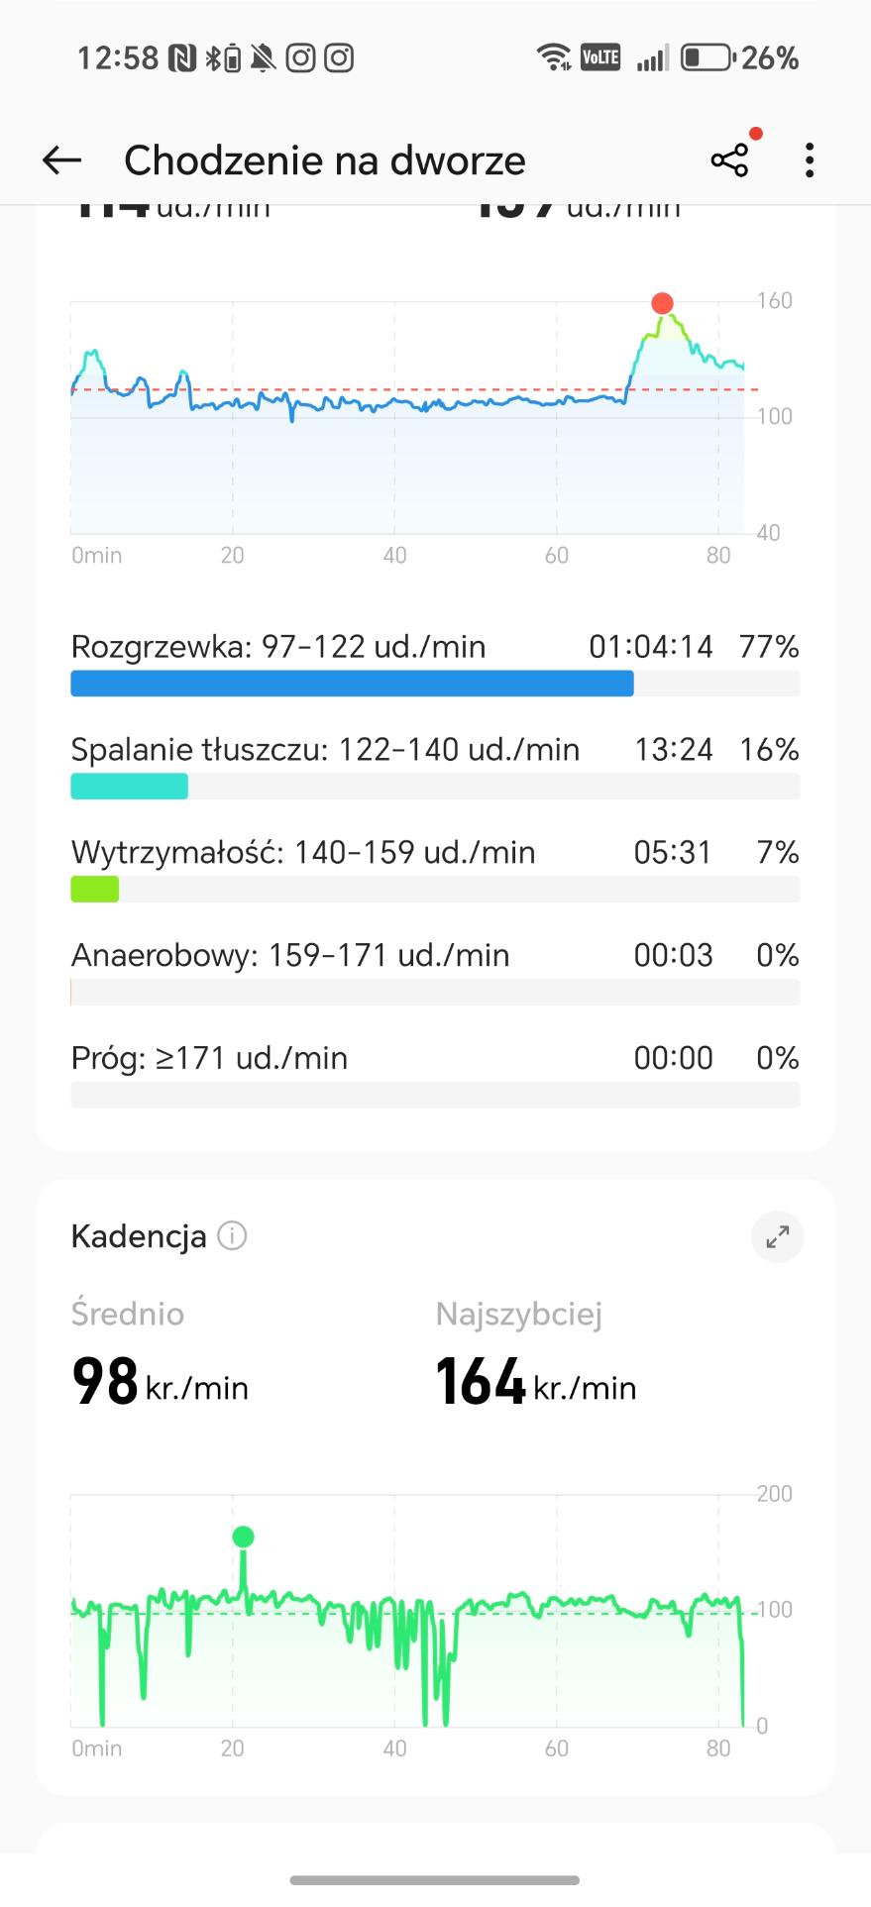Expand the Kadencja chart to fullscreen
The width and height of the screenshot is (871, 1907).
[778, 1236]
